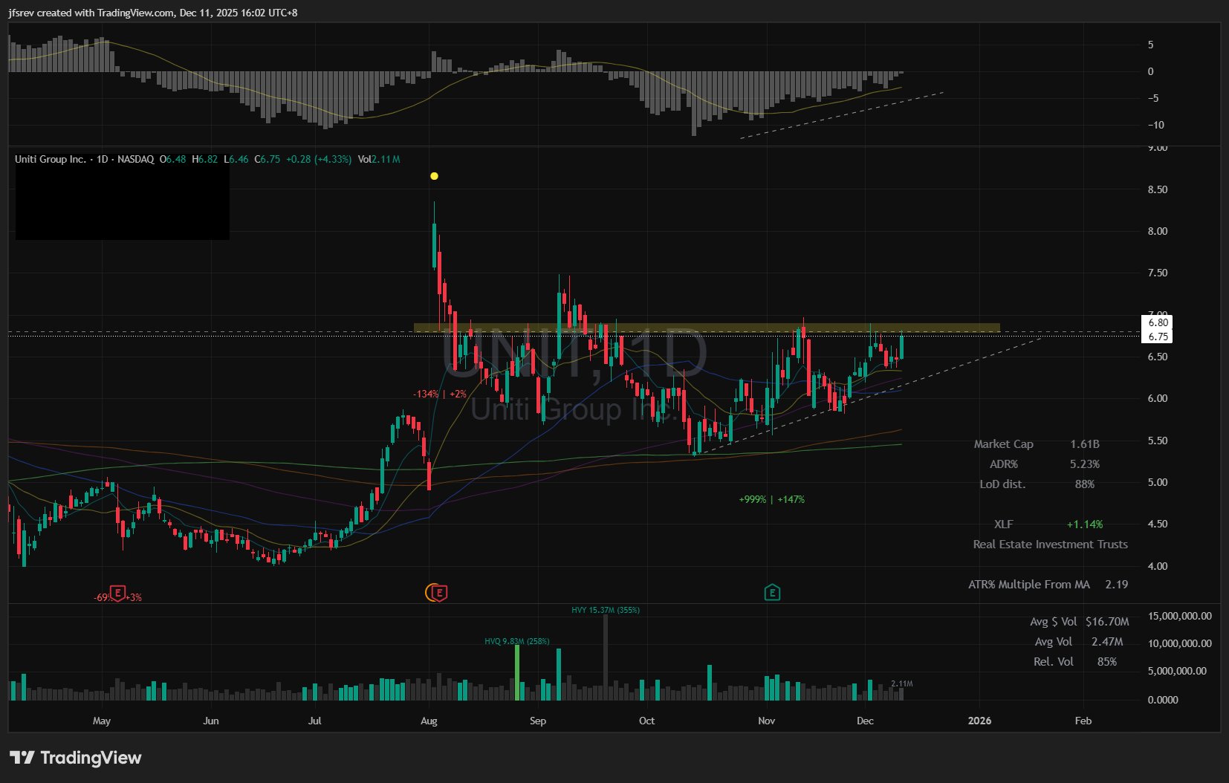The image size is (1229, 783).
Task: Click the 2026 label on the time axis
Action: tap(979, 721)
